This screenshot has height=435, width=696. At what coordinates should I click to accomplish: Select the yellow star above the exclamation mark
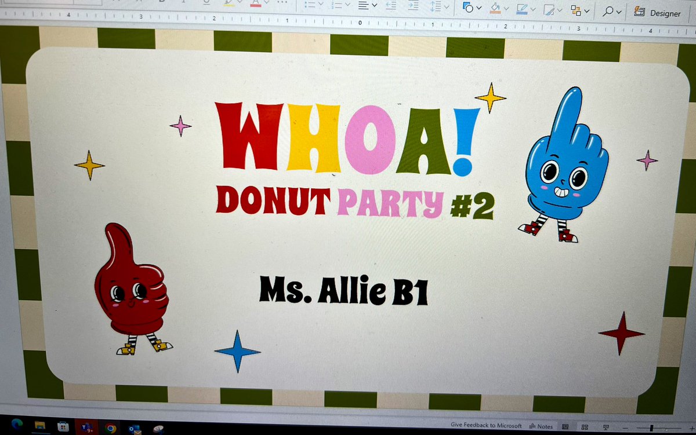pos(491,98)
